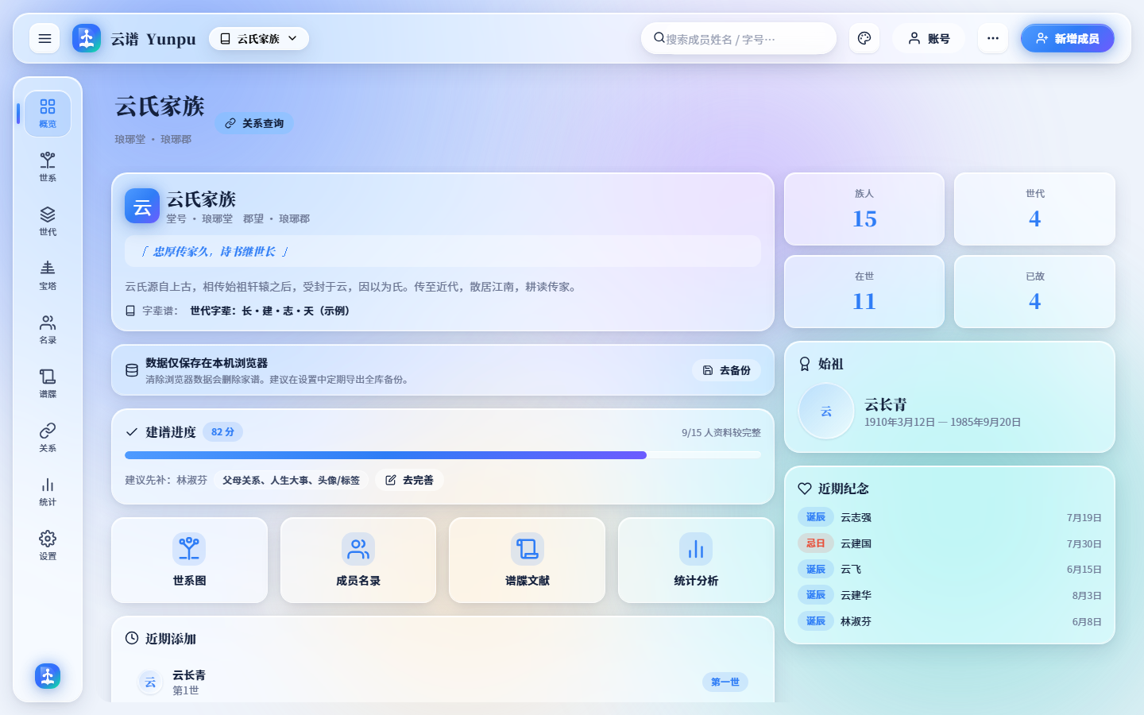This screenshot has height=715, width=1144.
Task: Open 谱牒 documents in sidebar
Action: click(x=48, y=384)
